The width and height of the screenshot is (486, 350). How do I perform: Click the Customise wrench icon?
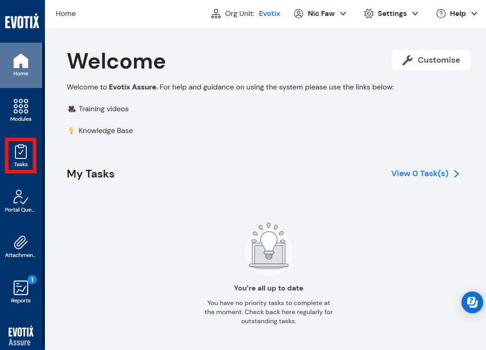407,60
